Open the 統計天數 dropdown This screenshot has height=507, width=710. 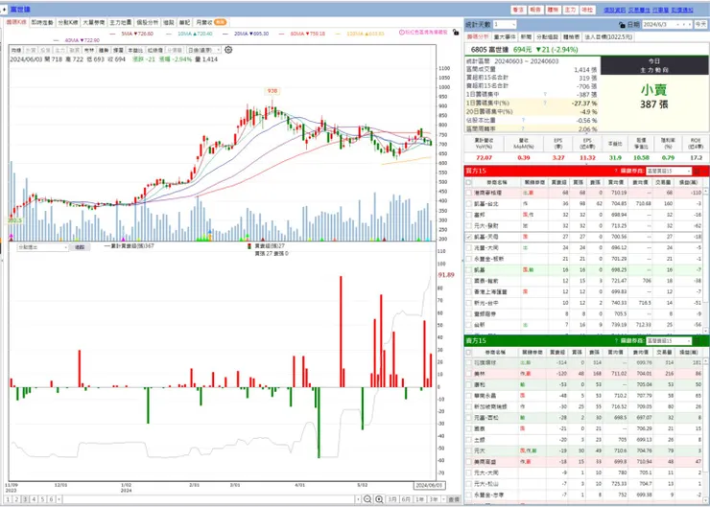coord(505,24)
